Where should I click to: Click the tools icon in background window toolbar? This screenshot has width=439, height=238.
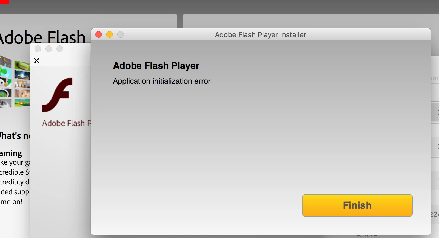pyautogui.click(x=37, y=61)
